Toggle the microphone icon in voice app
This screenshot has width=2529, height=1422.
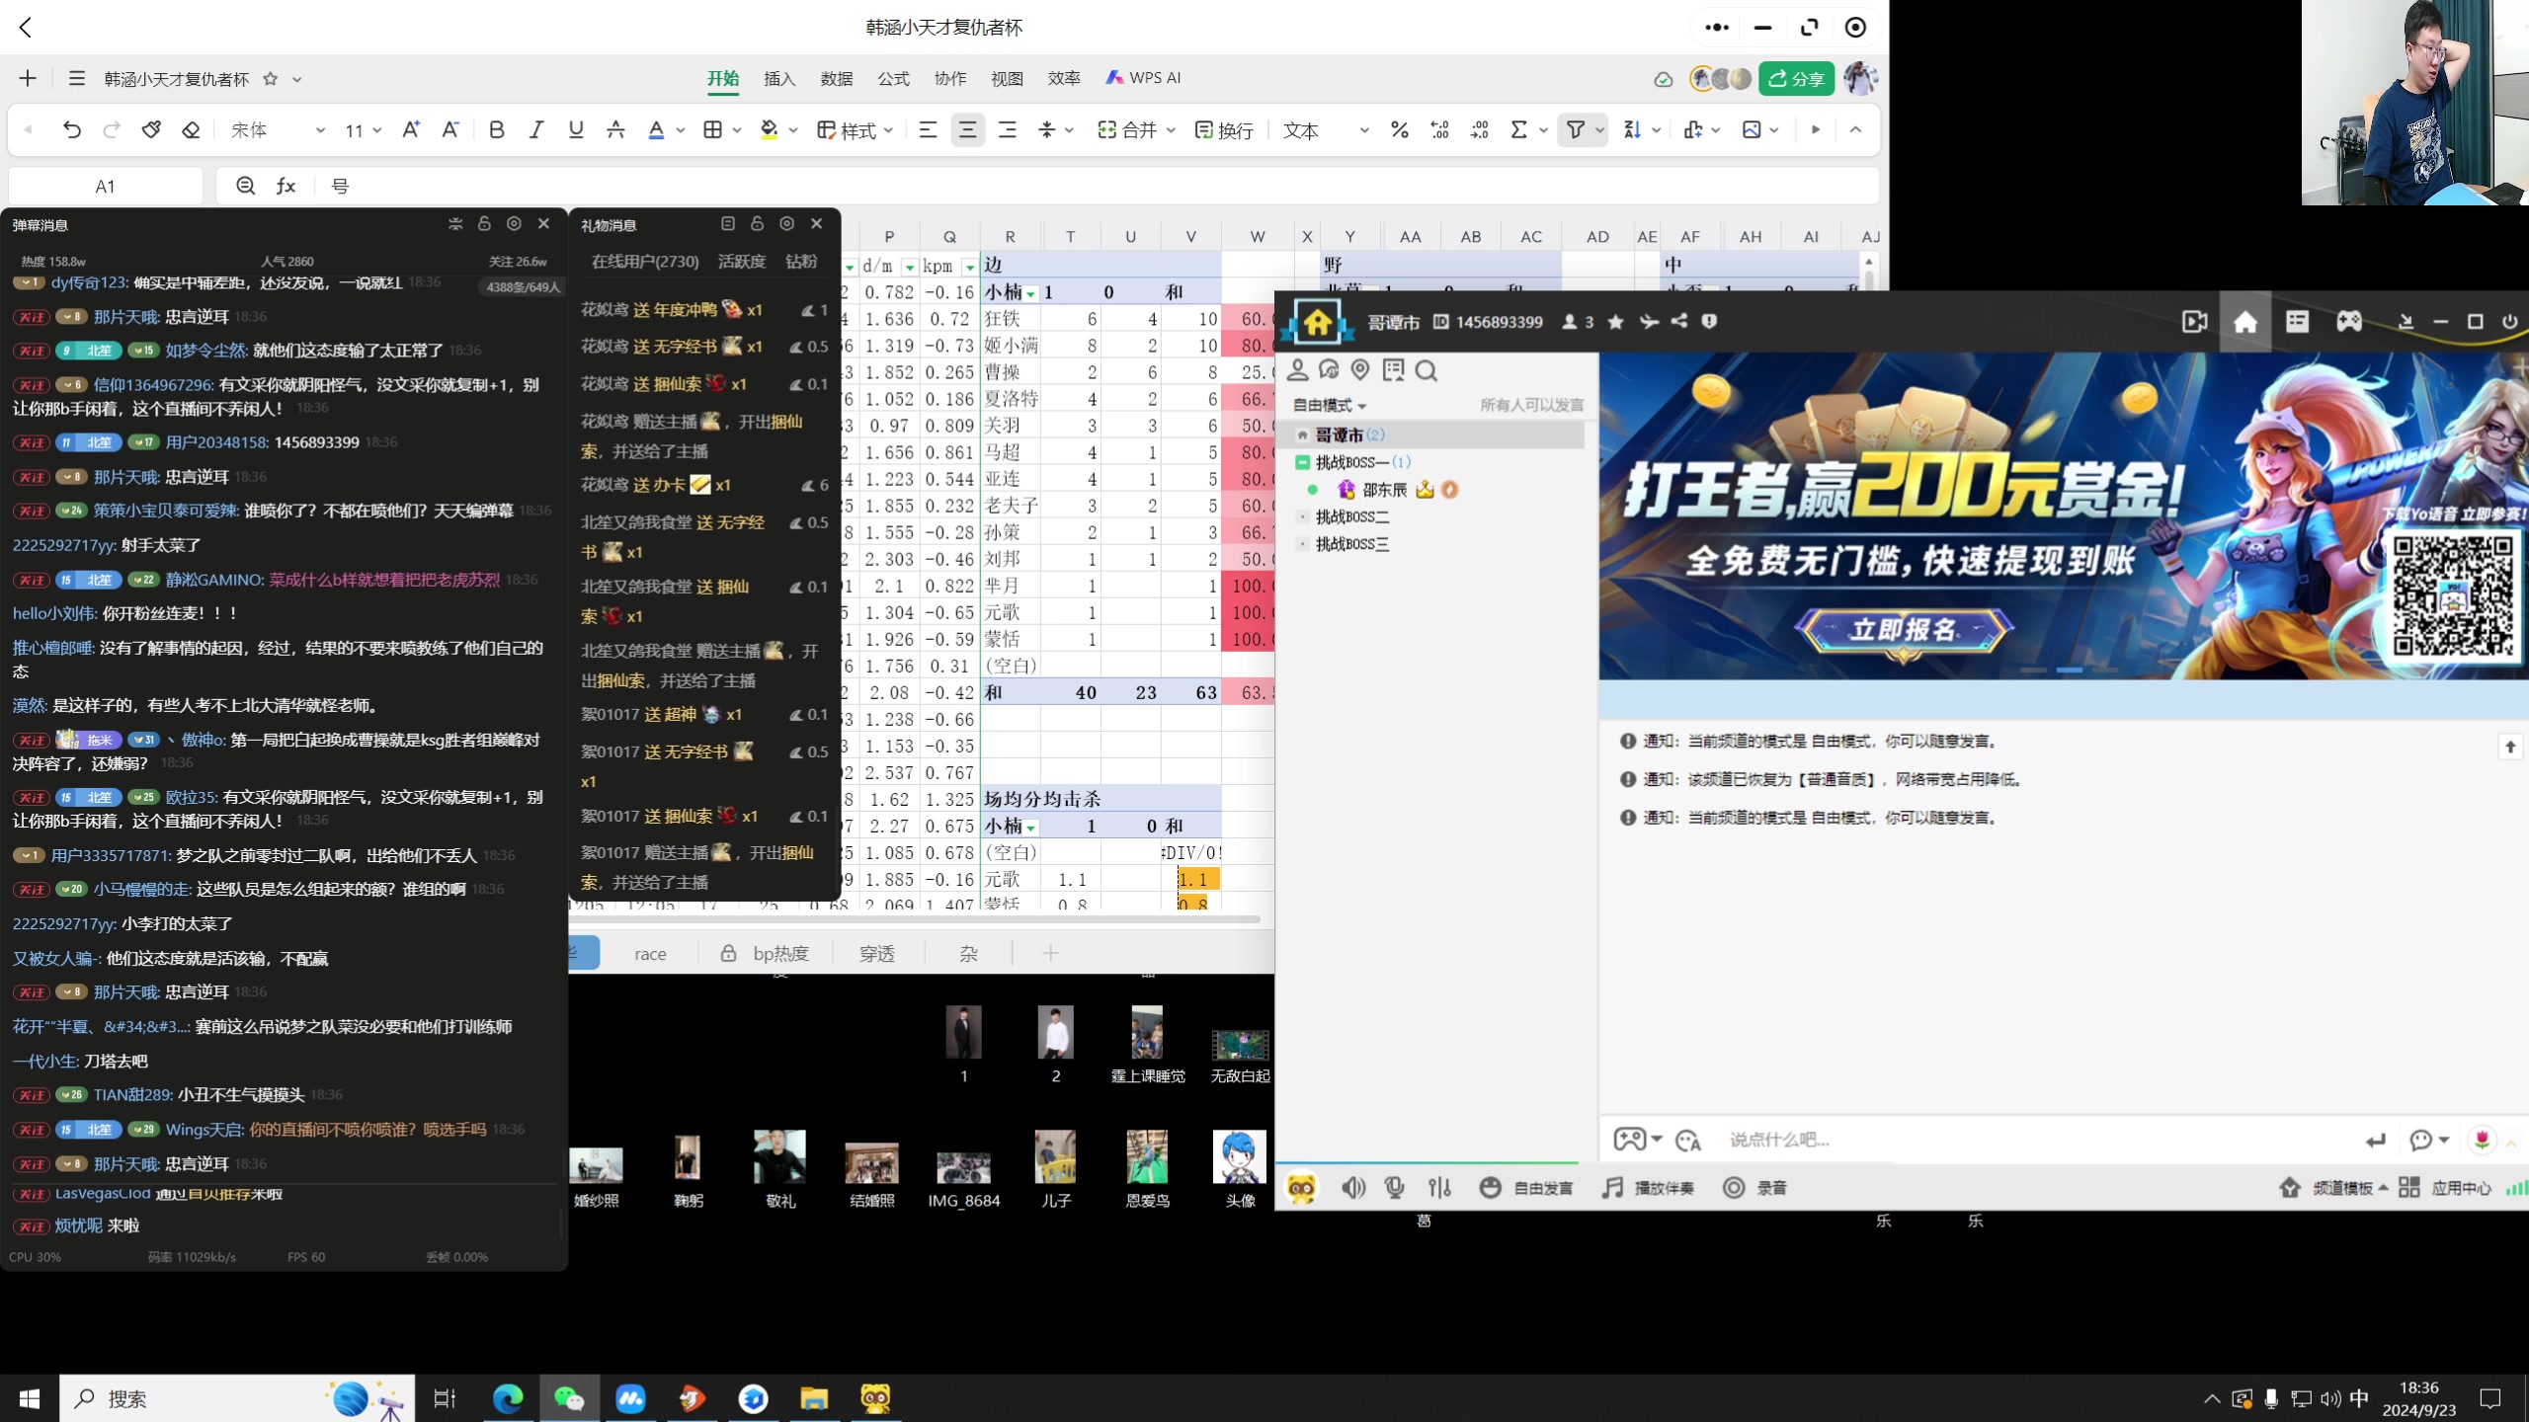click(1395, 1187)
